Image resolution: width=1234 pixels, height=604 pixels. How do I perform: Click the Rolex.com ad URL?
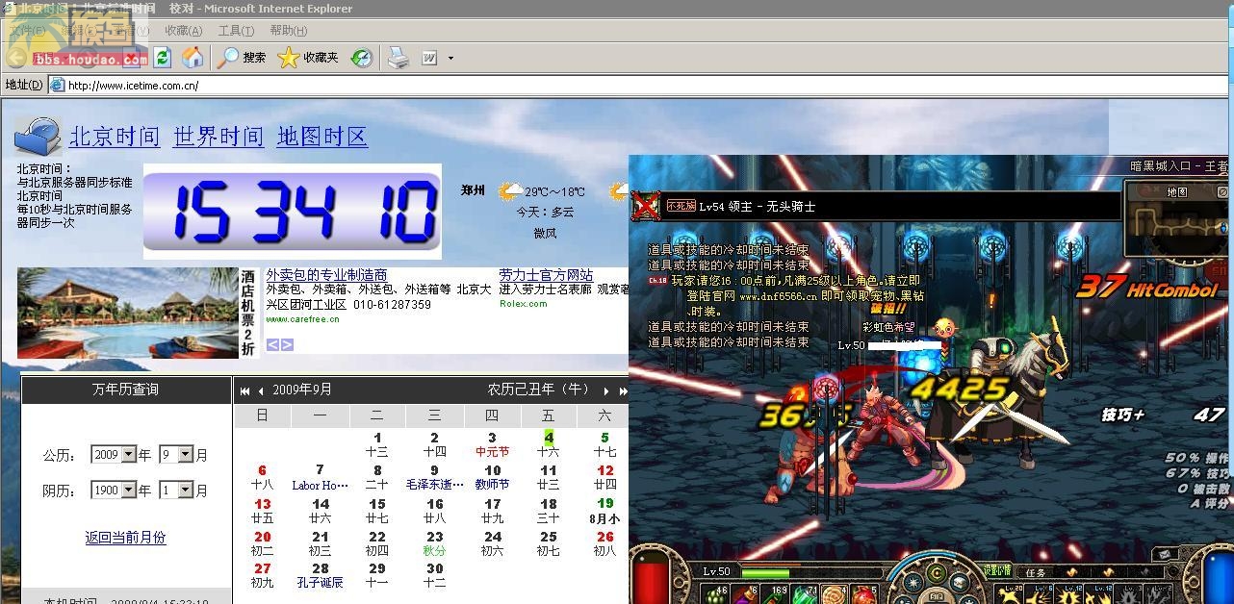(524, 304)
